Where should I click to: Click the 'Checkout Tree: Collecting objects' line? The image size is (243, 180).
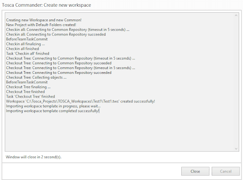click(x=36, y=77)
